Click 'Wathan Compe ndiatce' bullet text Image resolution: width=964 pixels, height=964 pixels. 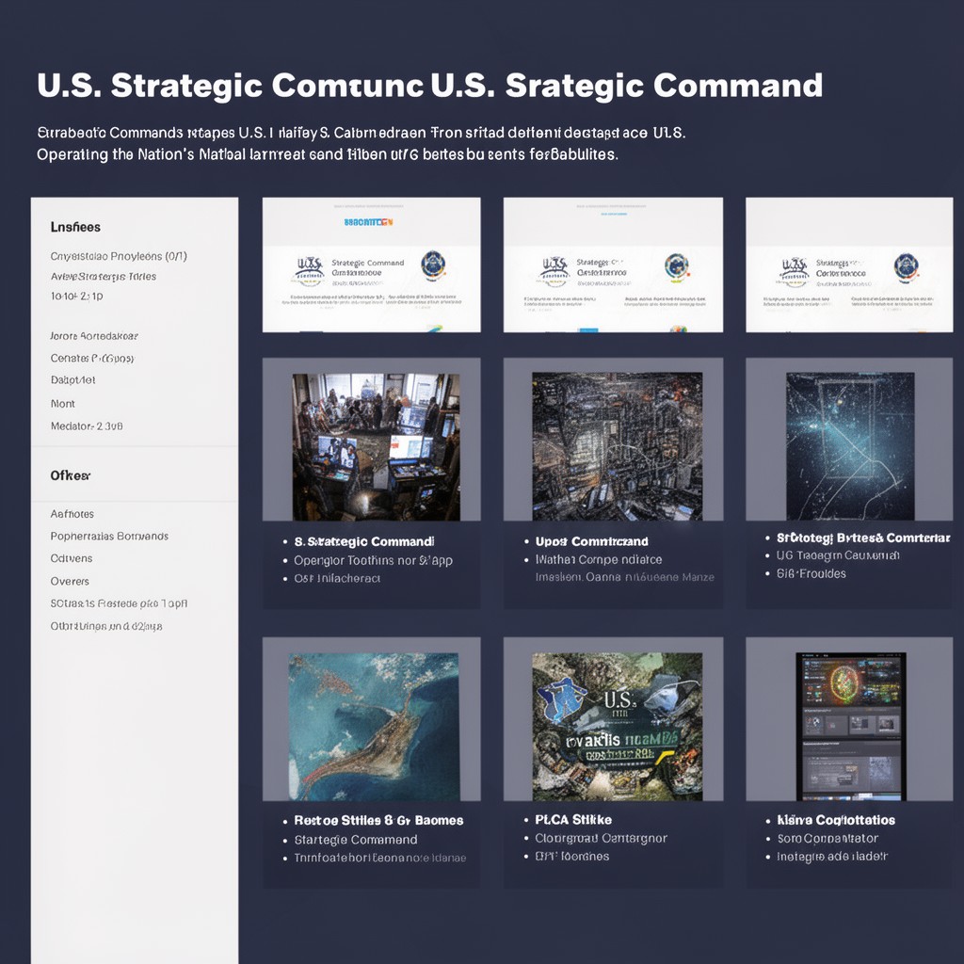click(x=598, y=559)
